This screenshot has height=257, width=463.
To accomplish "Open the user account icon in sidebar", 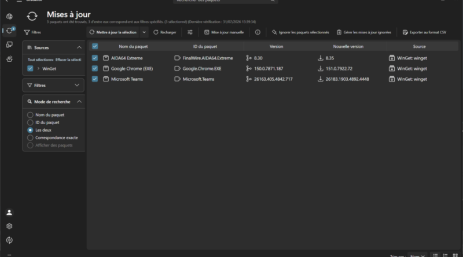I will pos(9,213).
